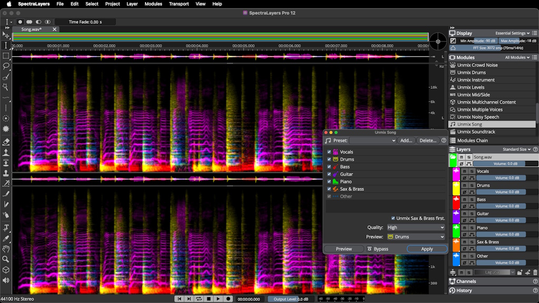Uncheck the Sax & Brass stem checkbox
539x303 pixels.
pos(329,189)
